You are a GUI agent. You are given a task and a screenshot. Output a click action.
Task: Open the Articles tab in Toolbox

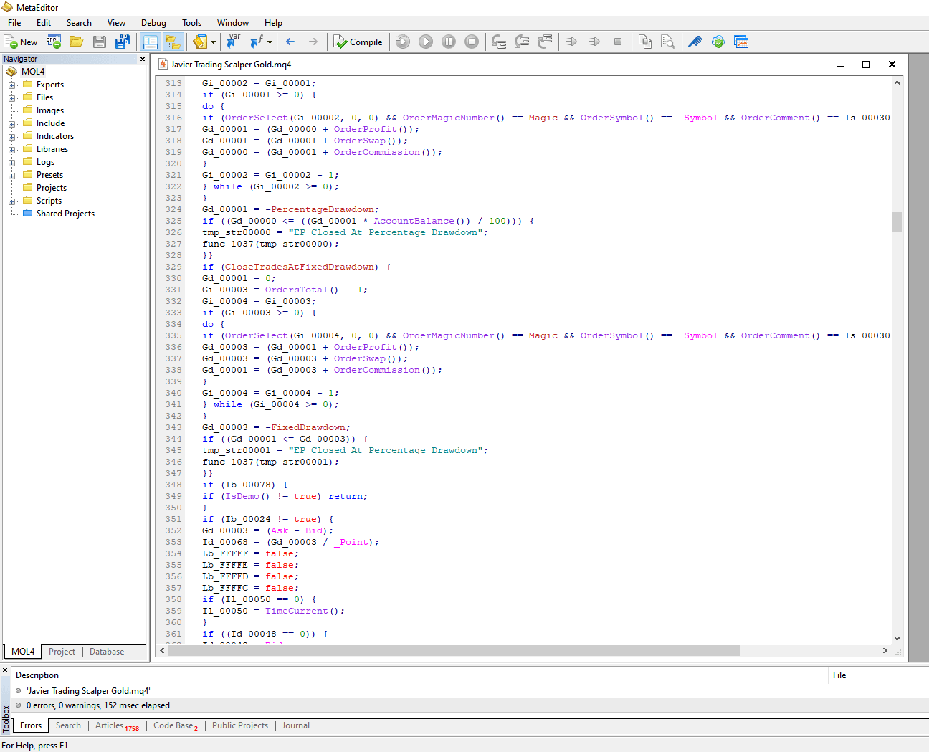[117, 725]
